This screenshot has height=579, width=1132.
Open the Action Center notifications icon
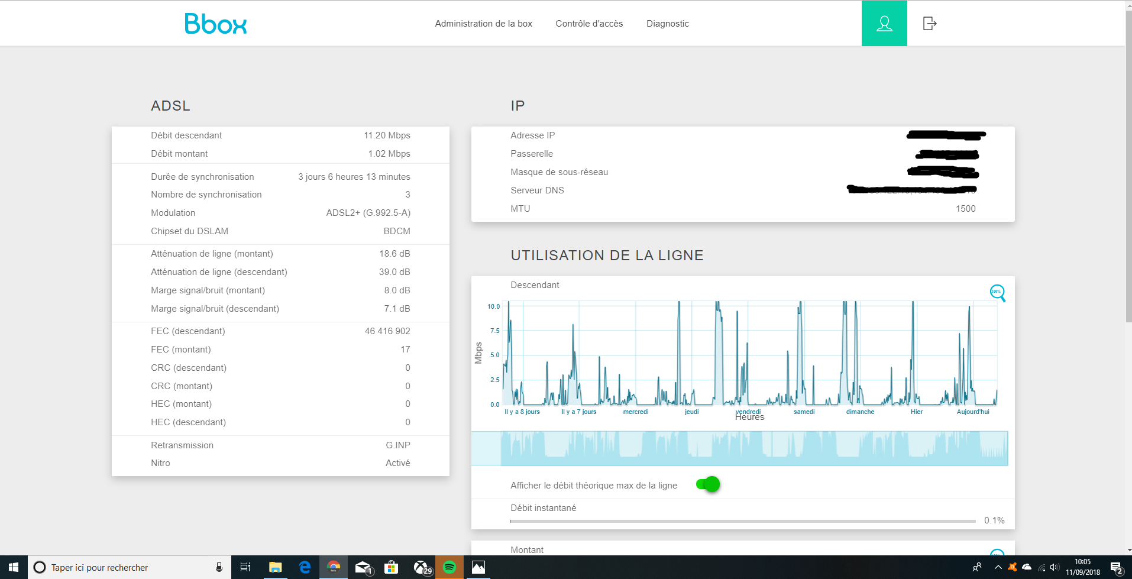(x=1117, y=567)
